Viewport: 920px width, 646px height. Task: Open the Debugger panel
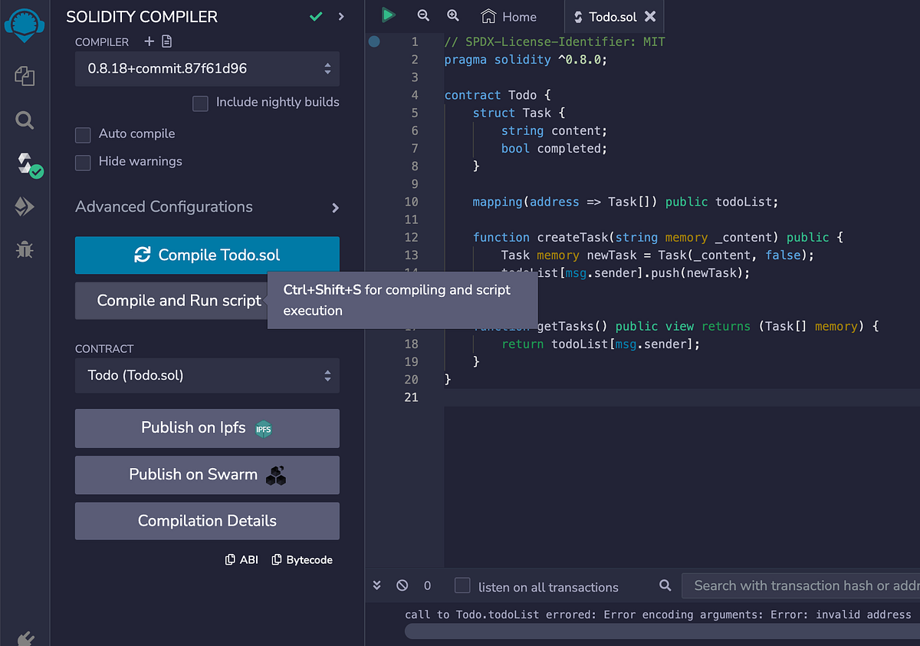24,249
